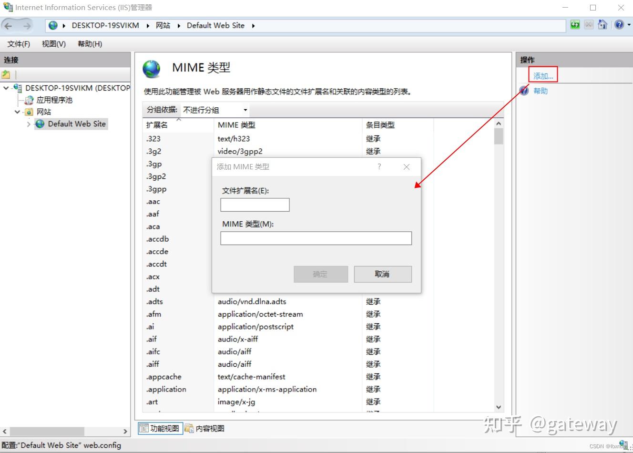
Task: Click the green refresh icon in toolbar
Action: [575, 25]
